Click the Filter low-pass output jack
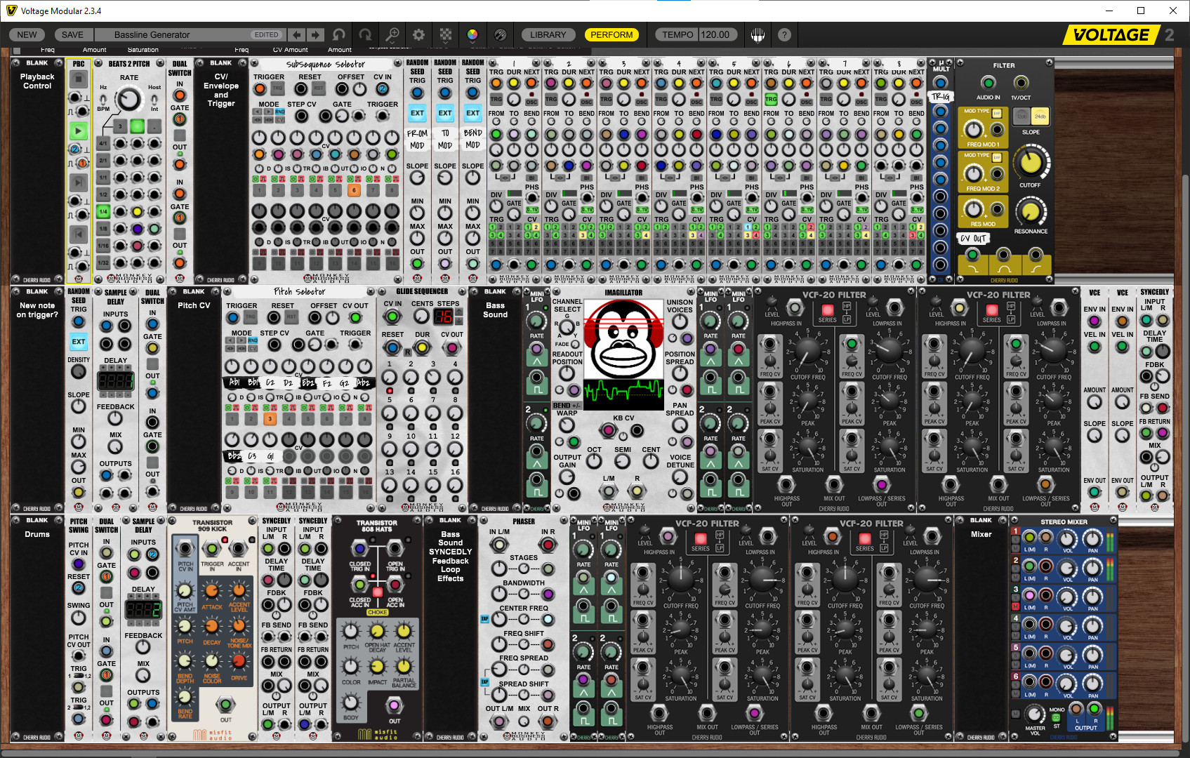1190x758 pixels. 972,255
